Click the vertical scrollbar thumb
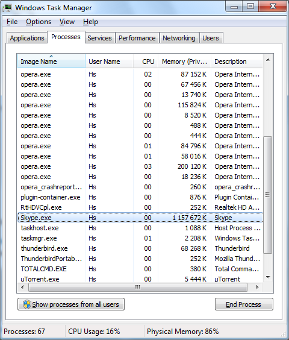The height and width of the screenshot is (340, 289). tap(268, 195)
